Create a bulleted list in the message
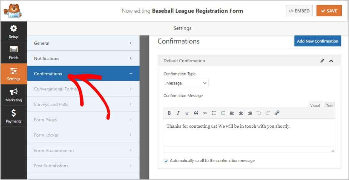 pos(214,113)
